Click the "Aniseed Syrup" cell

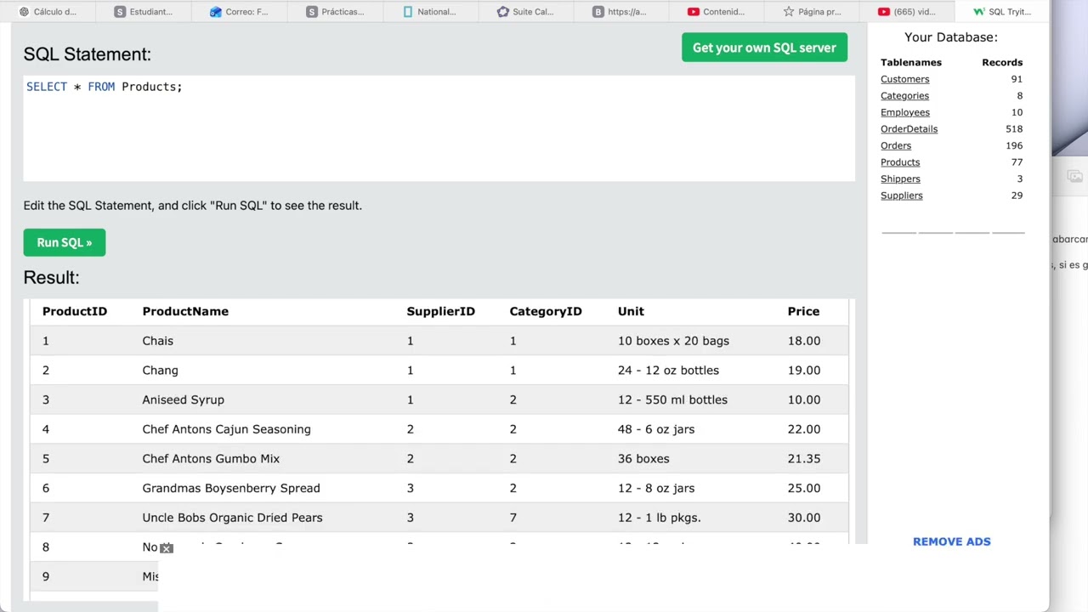click(183, 399)
